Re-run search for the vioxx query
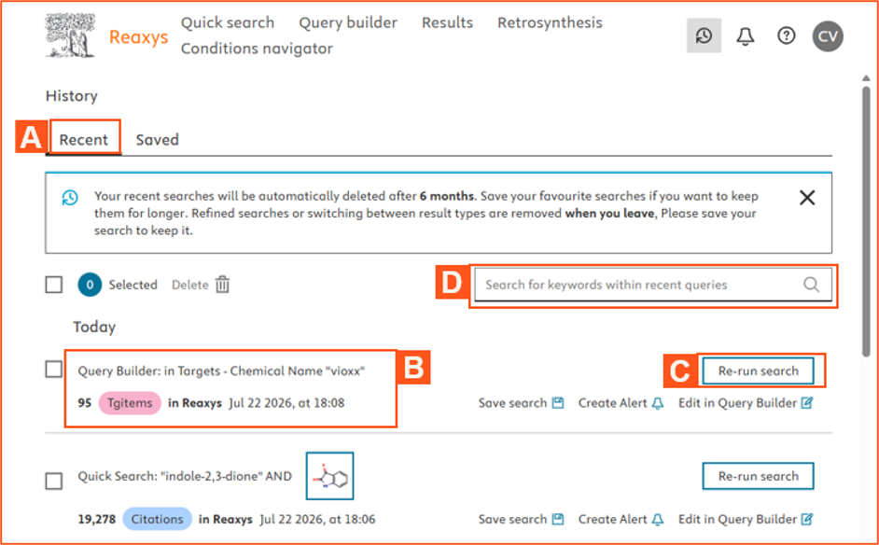The height and width of the screenshot is (545, 879). [759, 370]
